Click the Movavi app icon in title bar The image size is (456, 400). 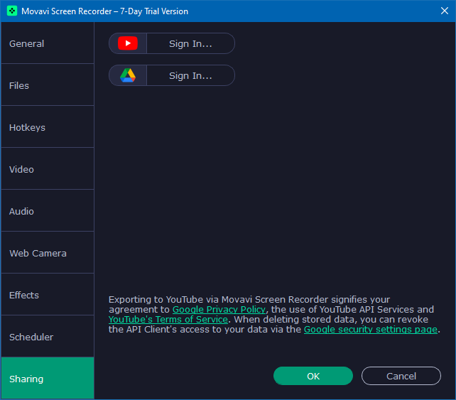pos(12,11)
